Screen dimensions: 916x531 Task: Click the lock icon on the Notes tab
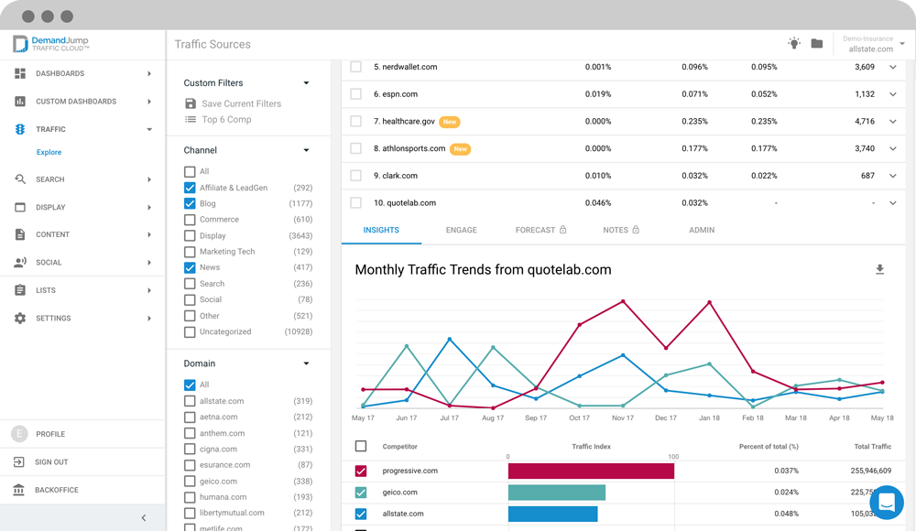pos(636,230)
